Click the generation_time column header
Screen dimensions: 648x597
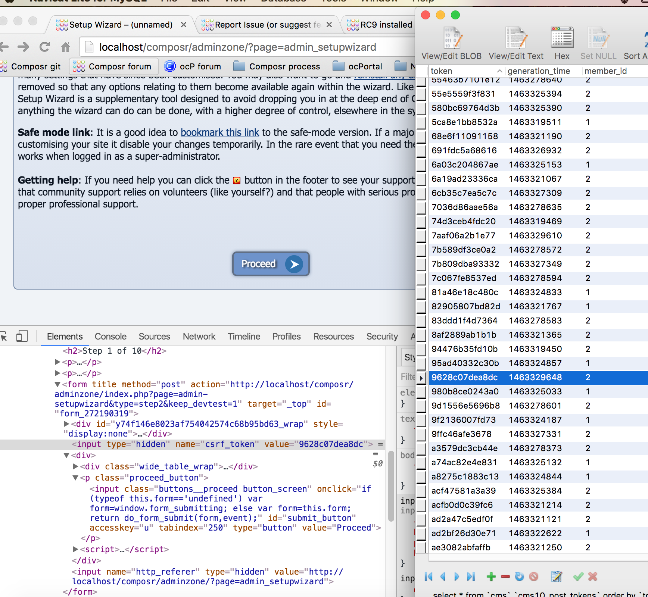(543, 71)
